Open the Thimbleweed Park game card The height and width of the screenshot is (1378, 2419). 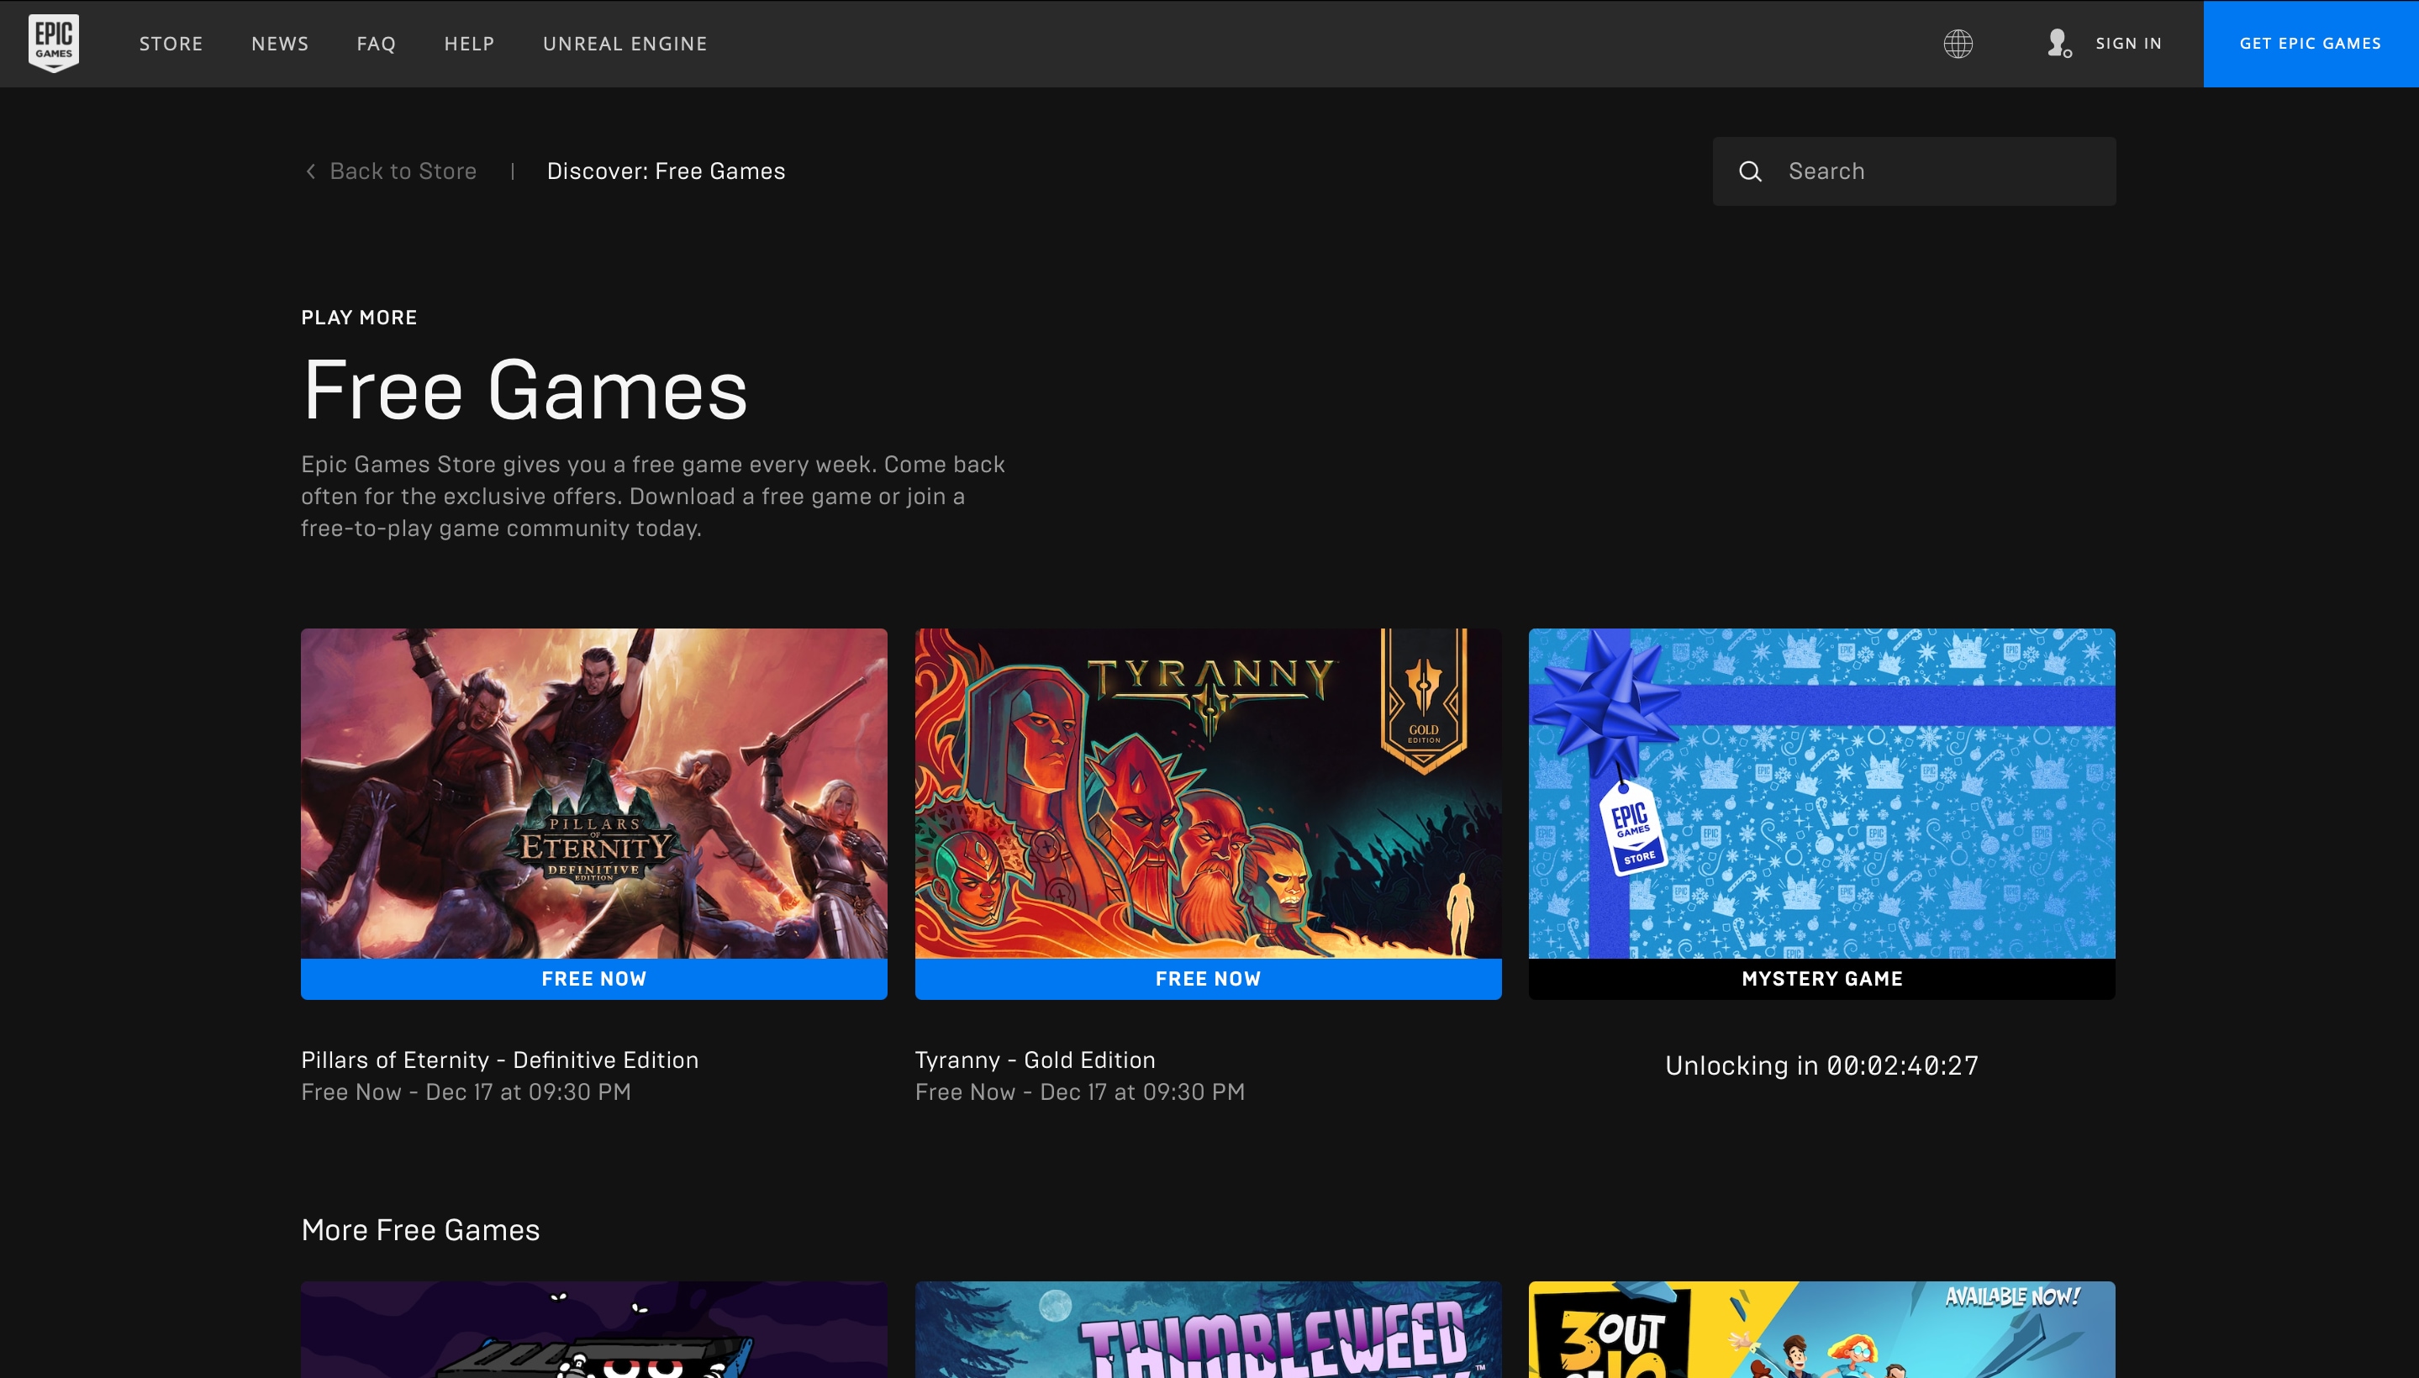tap(1208, 1330)
